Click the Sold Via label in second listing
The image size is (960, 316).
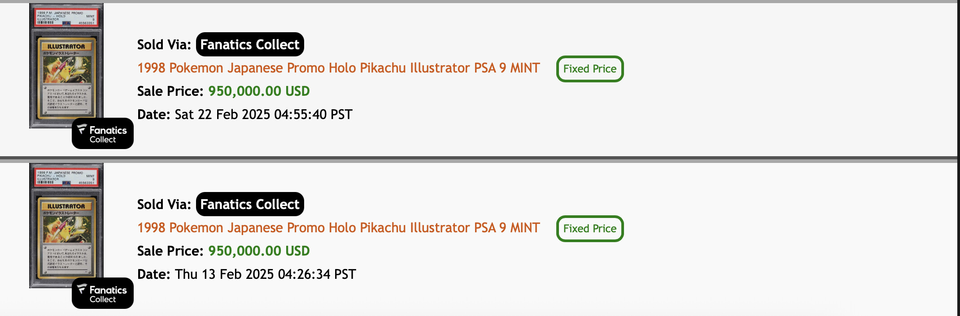click(x=164, y=205)
